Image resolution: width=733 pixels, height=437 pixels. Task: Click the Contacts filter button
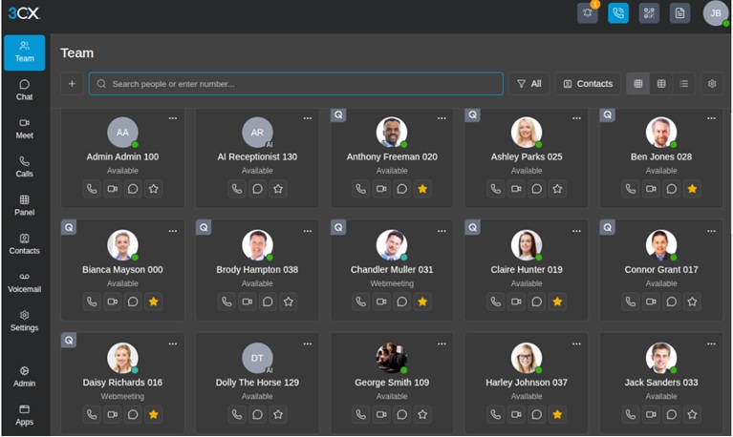click(588, 84)
